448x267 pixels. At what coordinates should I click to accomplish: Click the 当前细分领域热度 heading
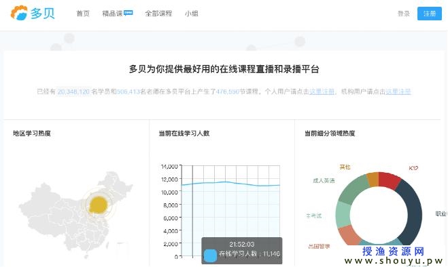[x=330, y=133]
